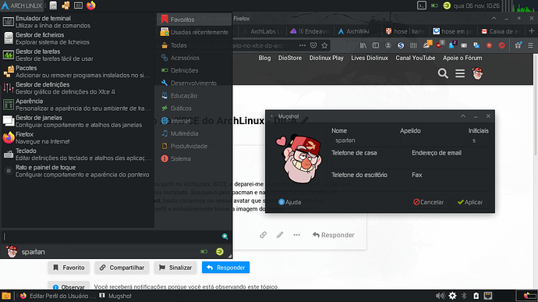Open volume icon in bottom panel
This screenshot has height=302, width=538.
pyautogui.click(x=440, y=296)
